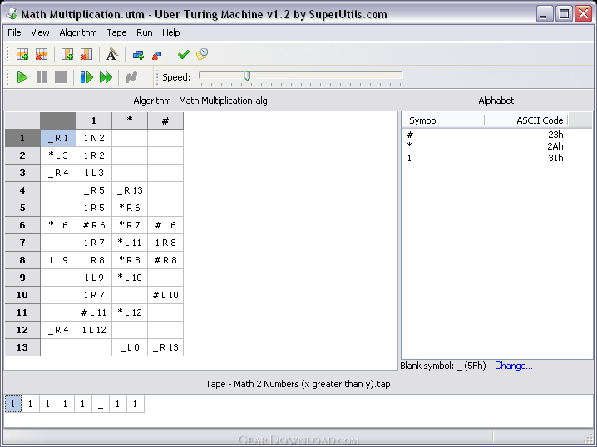Select state row header 6

pyautogui.click(x=22, y=225)
